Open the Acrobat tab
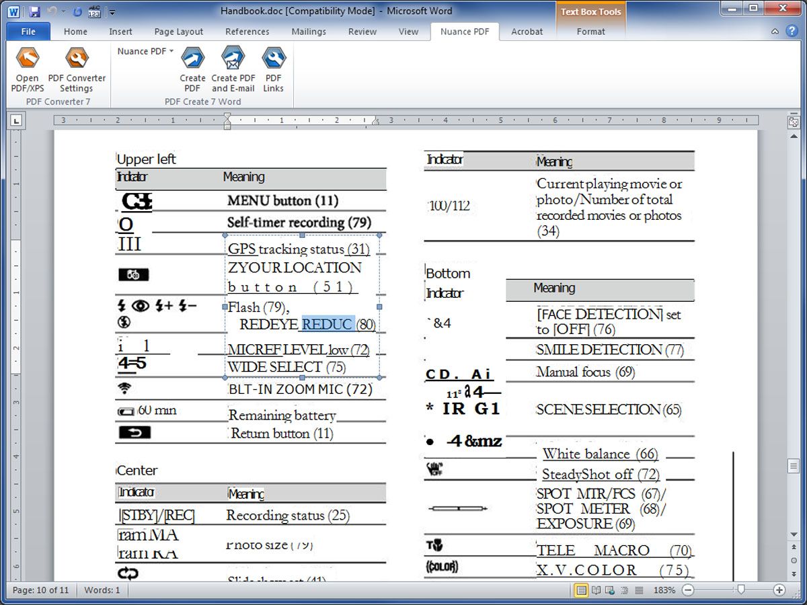This screenshot has width=807, height=605. click(527, 32)
